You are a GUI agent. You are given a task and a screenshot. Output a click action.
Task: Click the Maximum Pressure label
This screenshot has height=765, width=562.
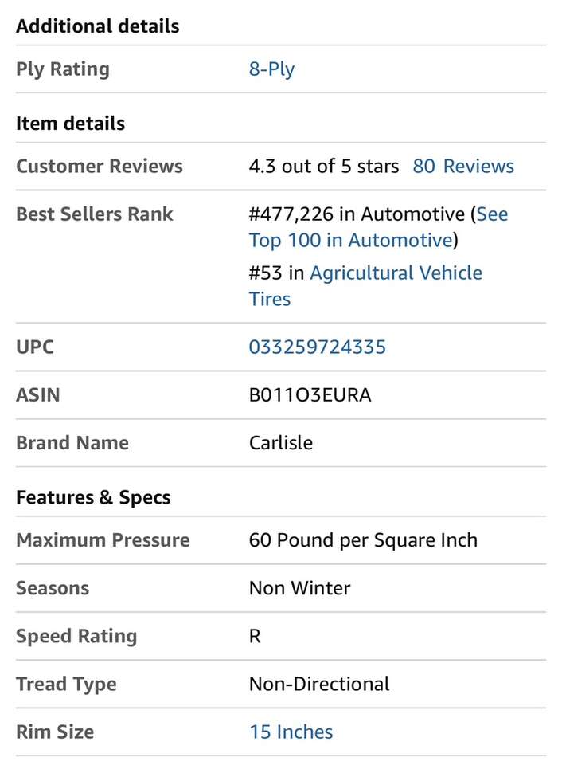[x=103, y=540]
